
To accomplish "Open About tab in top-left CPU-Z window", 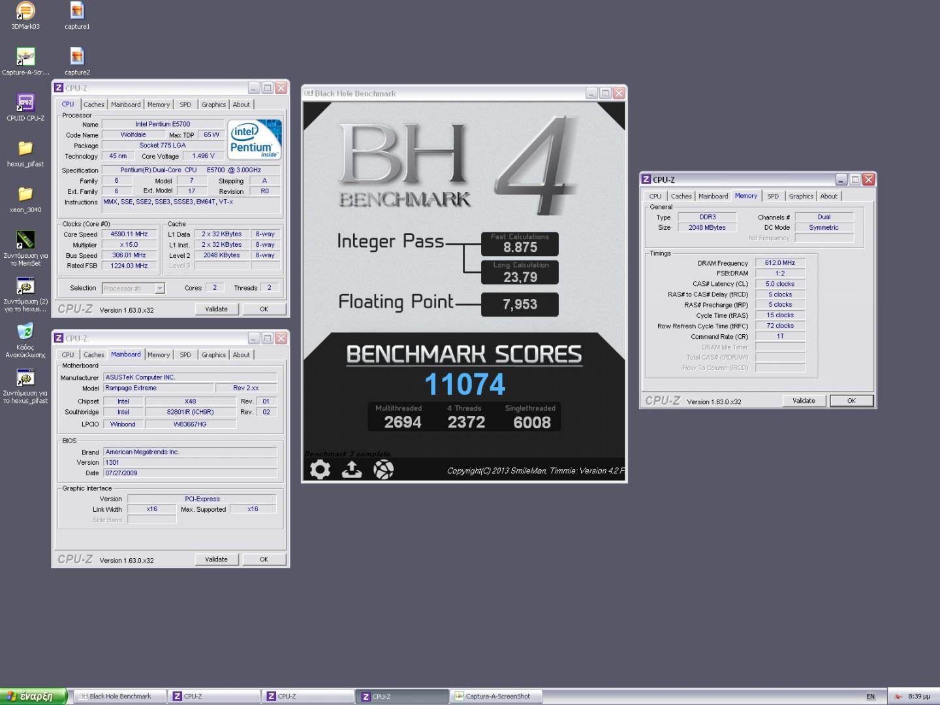I will 242,104.
